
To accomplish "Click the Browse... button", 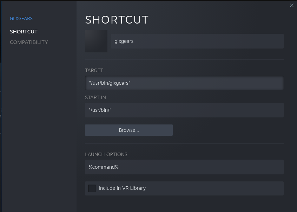I will coord(129,130).
